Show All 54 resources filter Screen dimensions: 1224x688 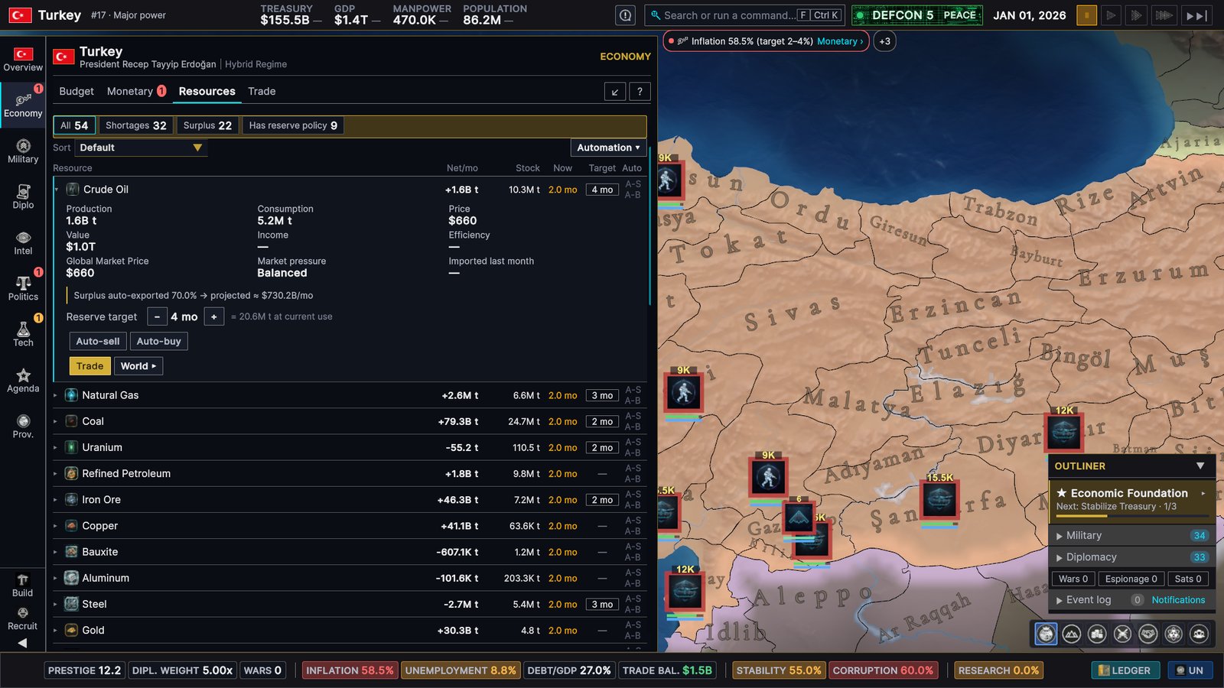click(74, 125)
